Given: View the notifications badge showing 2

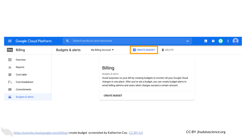Looking at the screenshot, I should (x=221, y=41).
